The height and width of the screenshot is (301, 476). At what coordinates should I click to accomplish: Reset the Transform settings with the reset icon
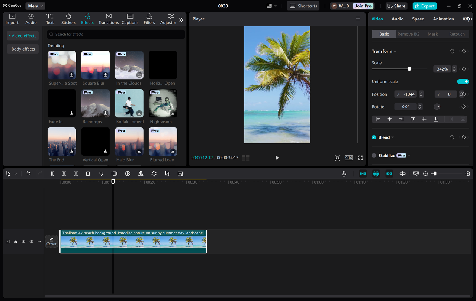pyautogui.click(x=452, y=51)
